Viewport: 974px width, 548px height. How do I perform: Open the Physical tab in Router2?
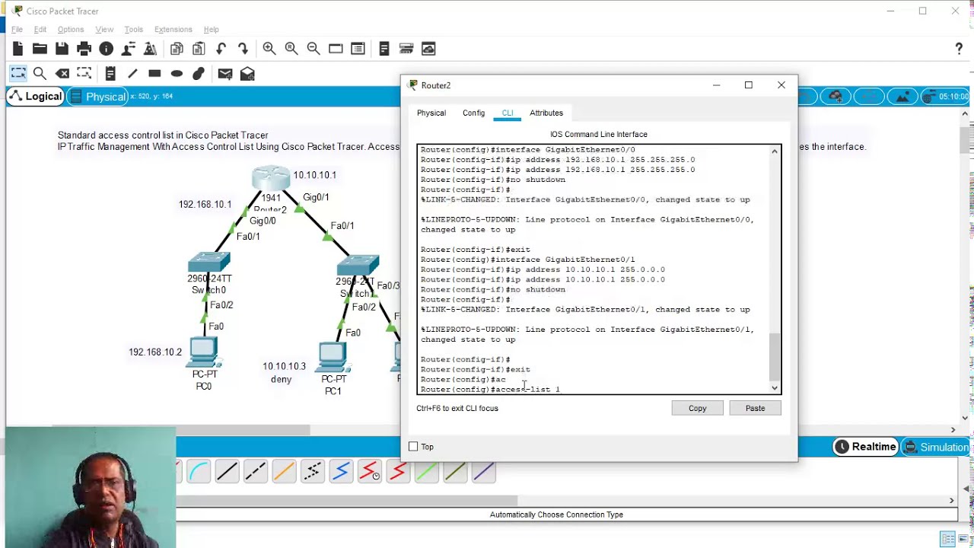tap(431, 113)
